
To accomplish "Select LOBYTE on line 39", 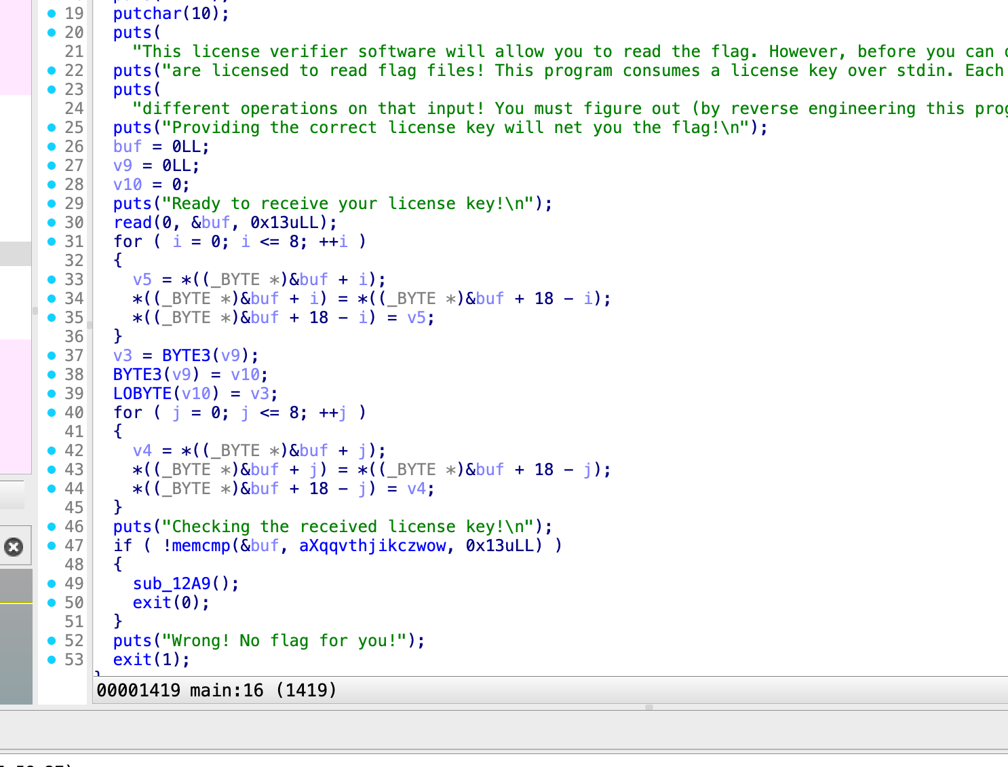I will tap(142, 394).
